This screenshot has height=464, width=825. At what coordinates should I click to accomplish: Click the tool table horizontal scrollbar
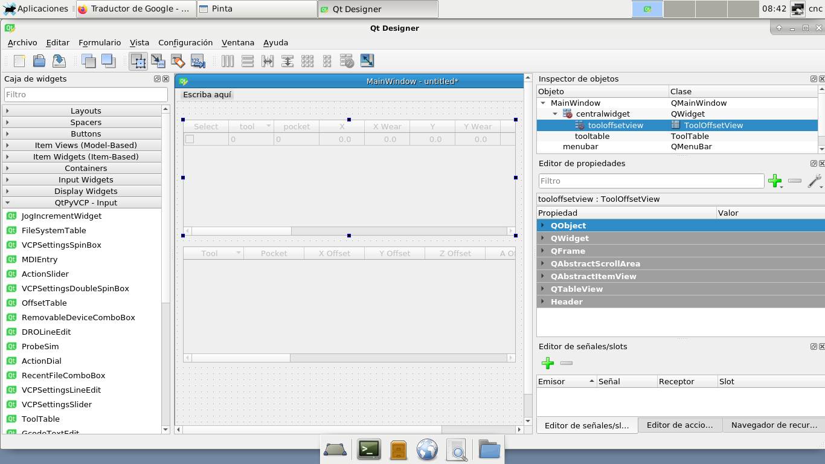[x=349, y=358]
